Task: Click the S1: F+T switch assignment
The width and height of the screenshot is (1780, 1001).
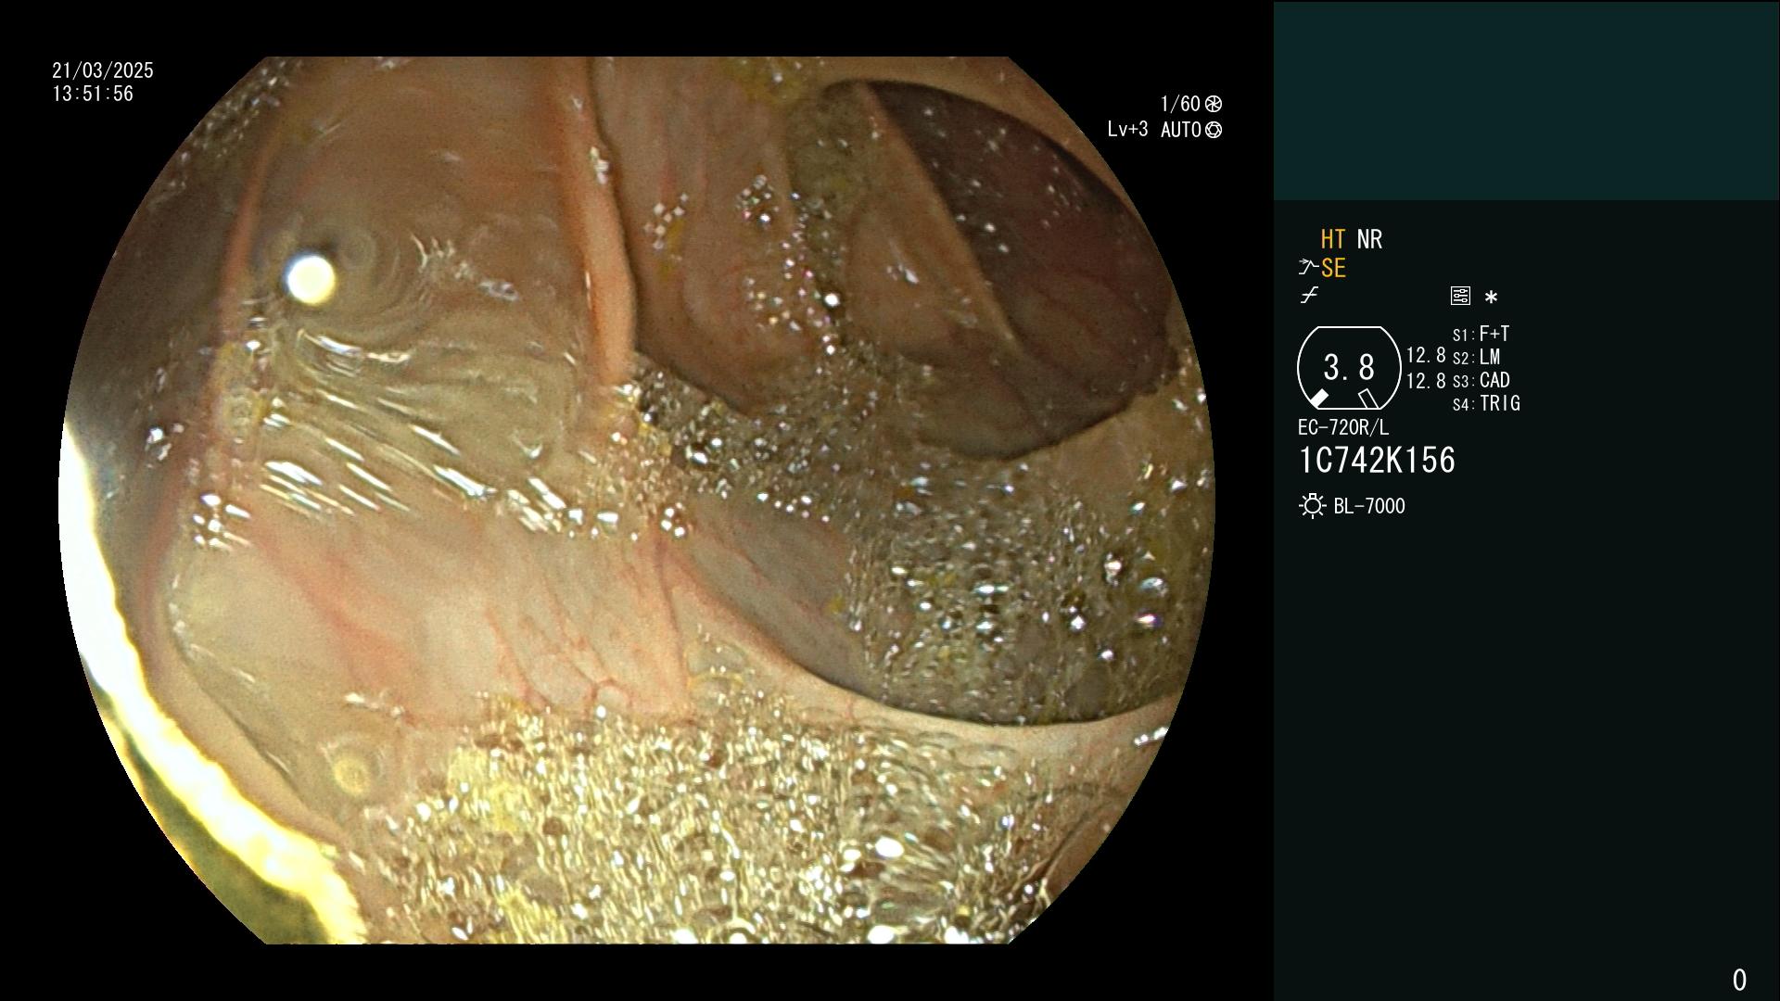Action: tap(1481, 334)
